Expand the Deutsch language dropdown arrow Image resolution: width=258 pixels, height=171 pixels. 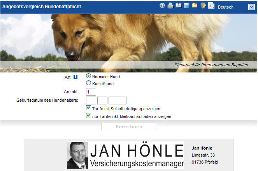[x=251, y=7]
